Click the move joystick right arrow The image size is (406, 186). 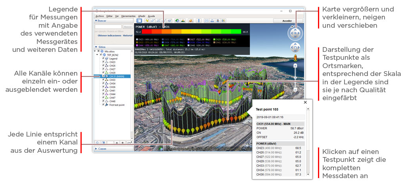tap(299, 47)
